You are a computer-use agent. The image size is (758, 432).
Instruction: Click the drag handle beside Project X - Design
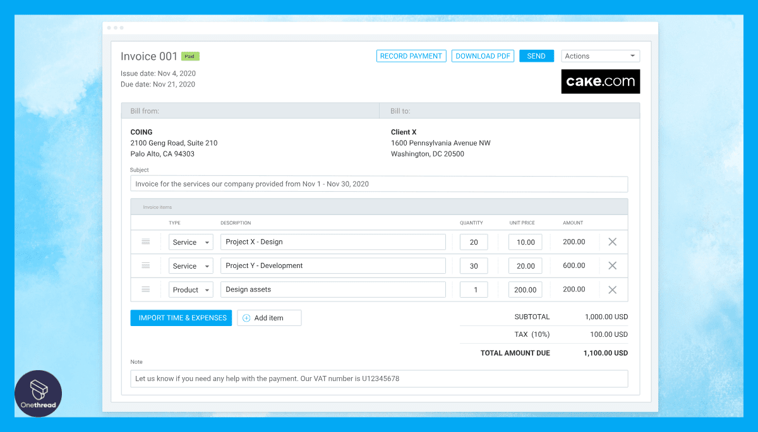[x=146, y=242]
